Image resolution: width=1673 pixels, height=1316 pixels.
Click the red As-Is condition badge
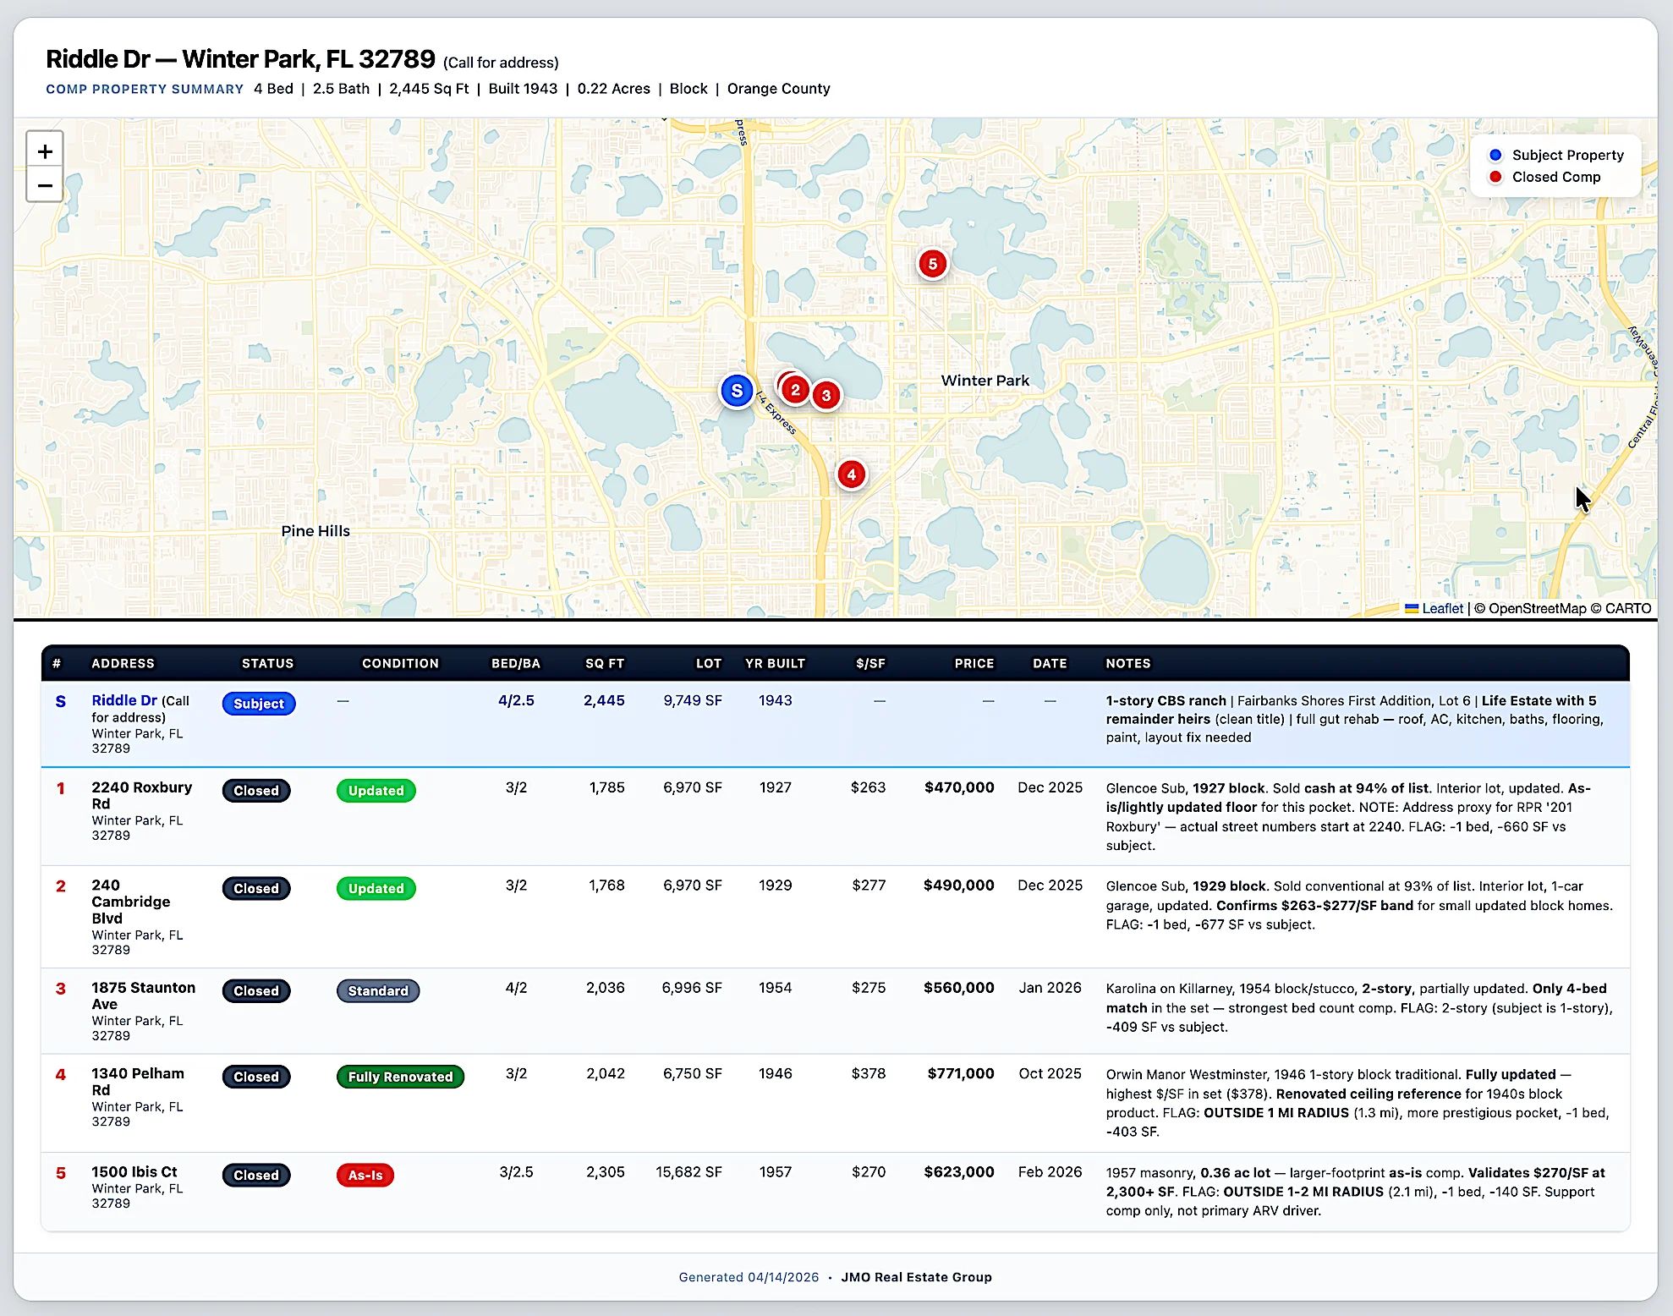[x=365, y=1175]
